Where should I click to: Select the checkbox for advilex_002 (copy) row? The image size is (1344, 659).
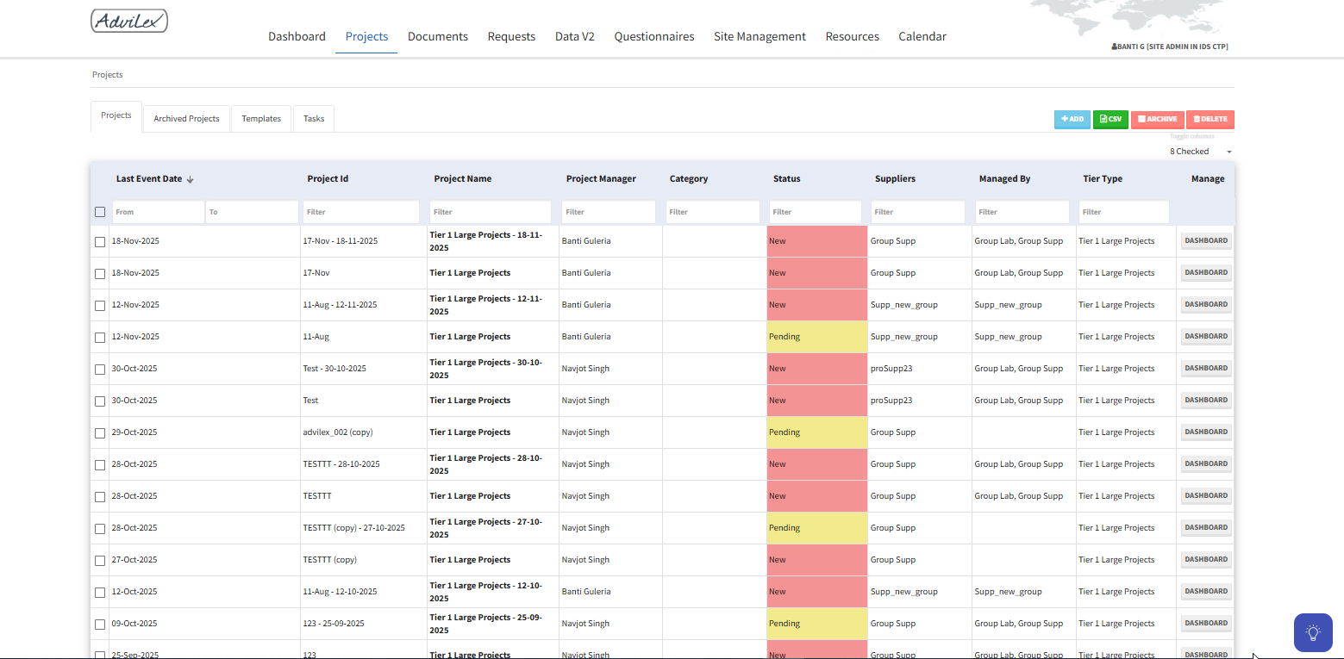pos(100,433)
